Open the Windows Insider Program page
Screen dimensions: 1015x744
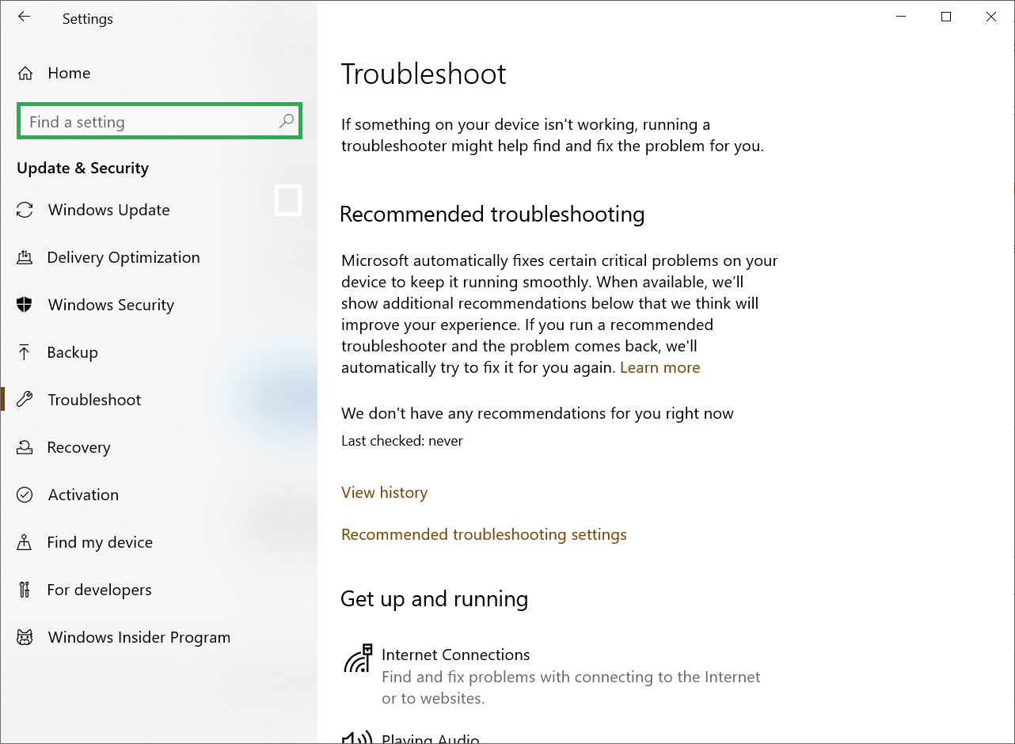click(x=139, y=637)
